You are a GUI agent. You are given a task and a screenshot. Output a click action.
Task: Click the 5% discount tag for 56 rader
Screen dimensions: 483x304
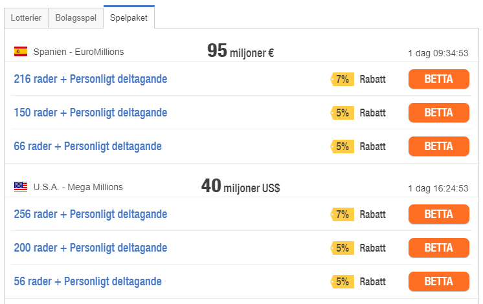point(343,281)
